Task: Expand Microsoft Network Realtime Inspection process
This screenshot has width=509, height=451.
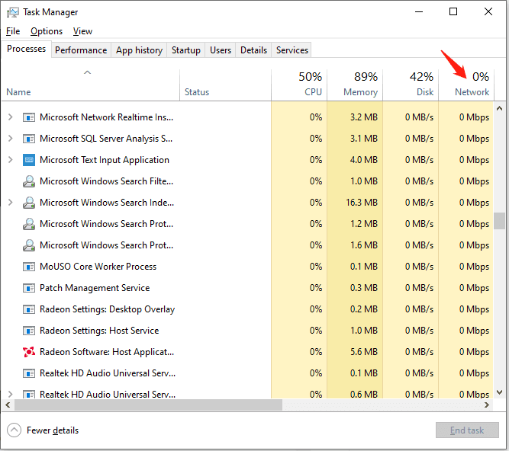Action: (x=10, y=117)
